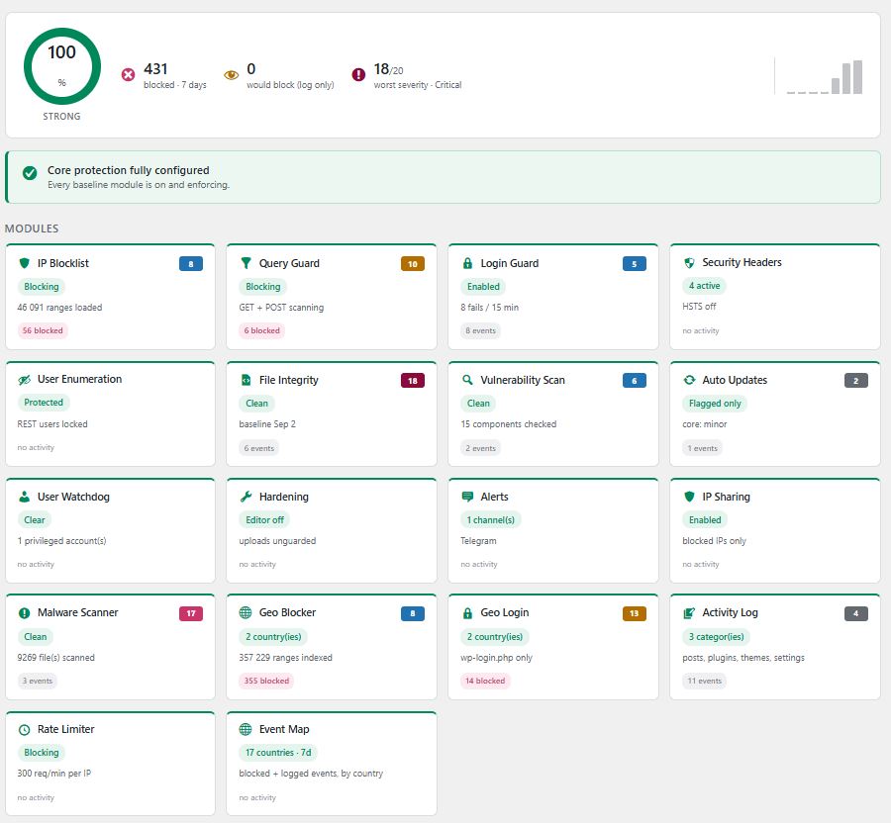Open the Malware Scanner module title

pyautogui.click(x=78, y=612)
